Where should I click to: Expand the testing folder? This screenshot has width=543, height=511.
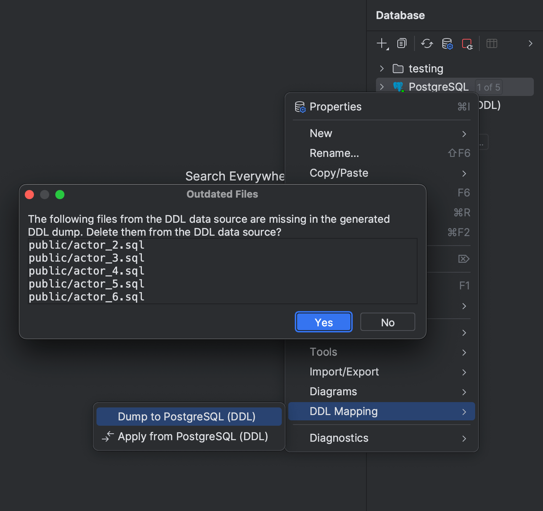[382, 69]
